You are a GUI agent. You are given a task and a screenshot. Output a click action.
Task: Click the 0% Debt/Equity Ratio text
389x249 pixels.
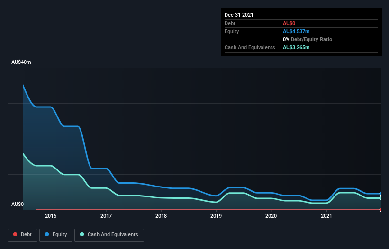pos(308,39)
